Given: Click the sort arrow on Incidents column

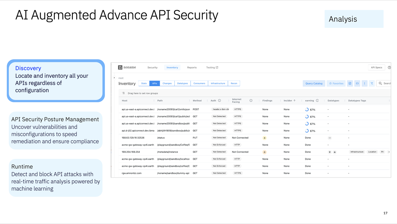Looking at the screenshot, I should click(x=294, y=101).
